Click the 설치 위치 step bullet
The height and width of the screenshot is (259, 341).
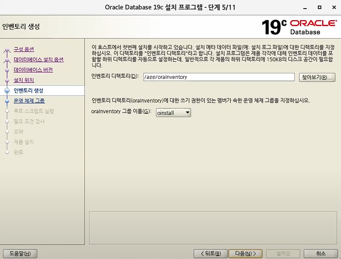pyautogui.click(x=7, y=80)
